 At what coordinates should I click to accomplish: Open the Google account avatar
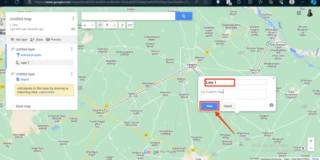point(310,13)
